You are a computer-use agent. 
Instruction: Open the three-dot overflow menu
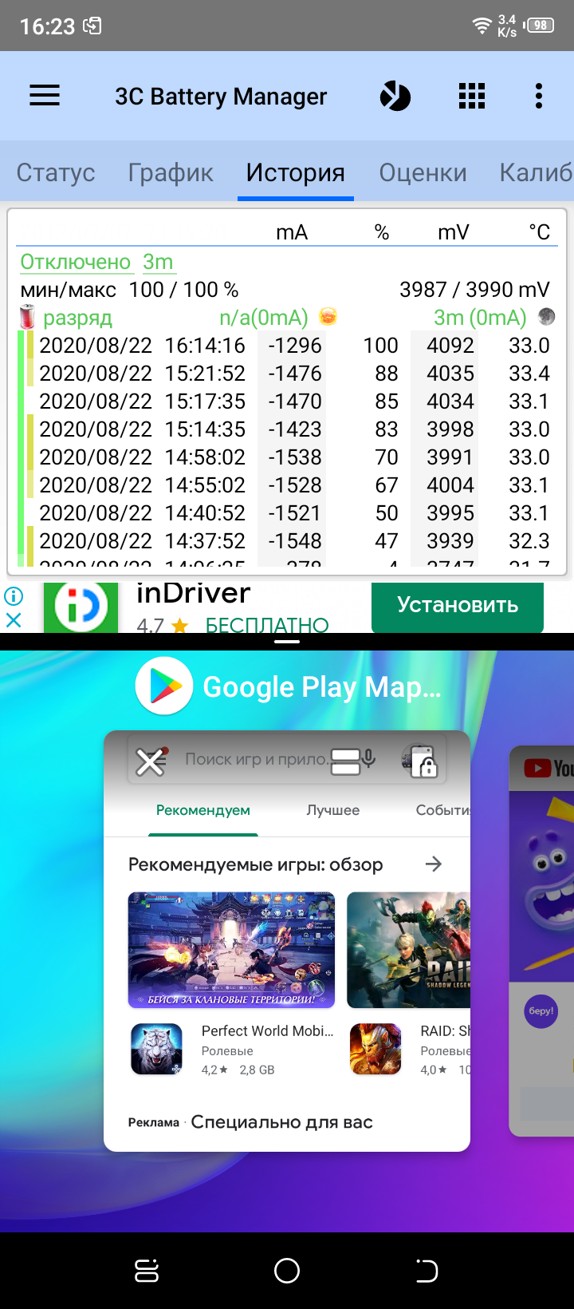coord(539,96)
